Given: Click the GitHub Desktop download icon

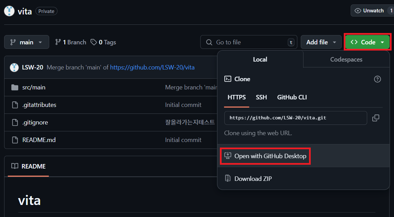Looking at the screenshot, I should 228,156.
